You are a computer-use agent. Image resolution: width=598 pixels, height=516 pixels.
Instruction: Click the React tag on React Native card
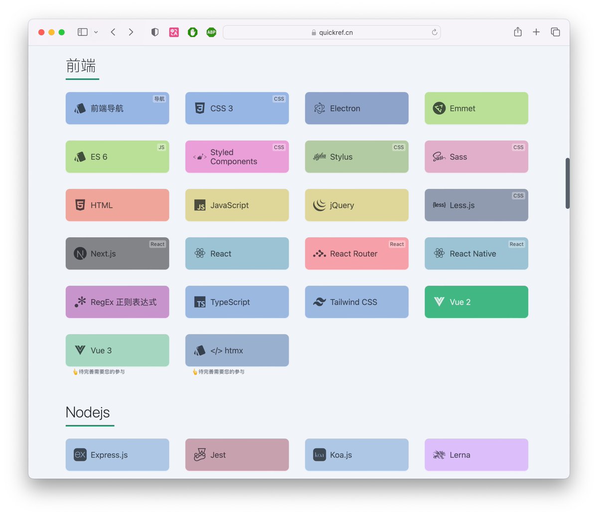pyautogui.click(x=517, y=244)
